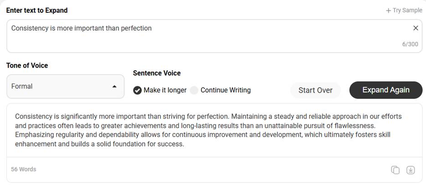The width and height of the screenshot is (426, 187).
Task: Download the expanded text output
Action: coord(411,170)
